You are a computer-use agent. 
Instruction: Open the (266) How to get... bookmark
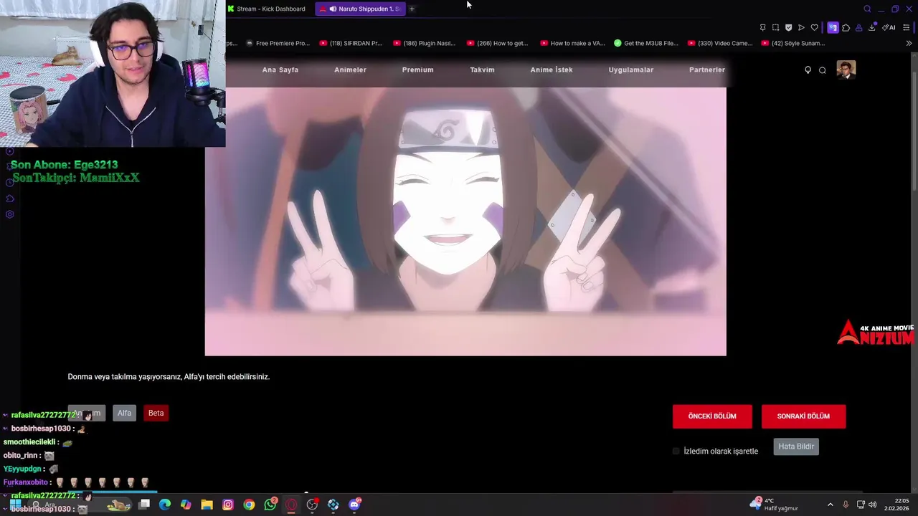coord(498,43)
